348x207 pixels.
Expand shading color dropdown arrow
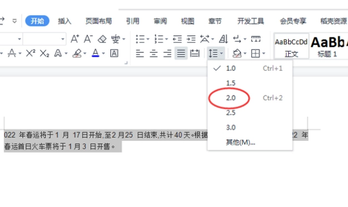pos(245,53)
